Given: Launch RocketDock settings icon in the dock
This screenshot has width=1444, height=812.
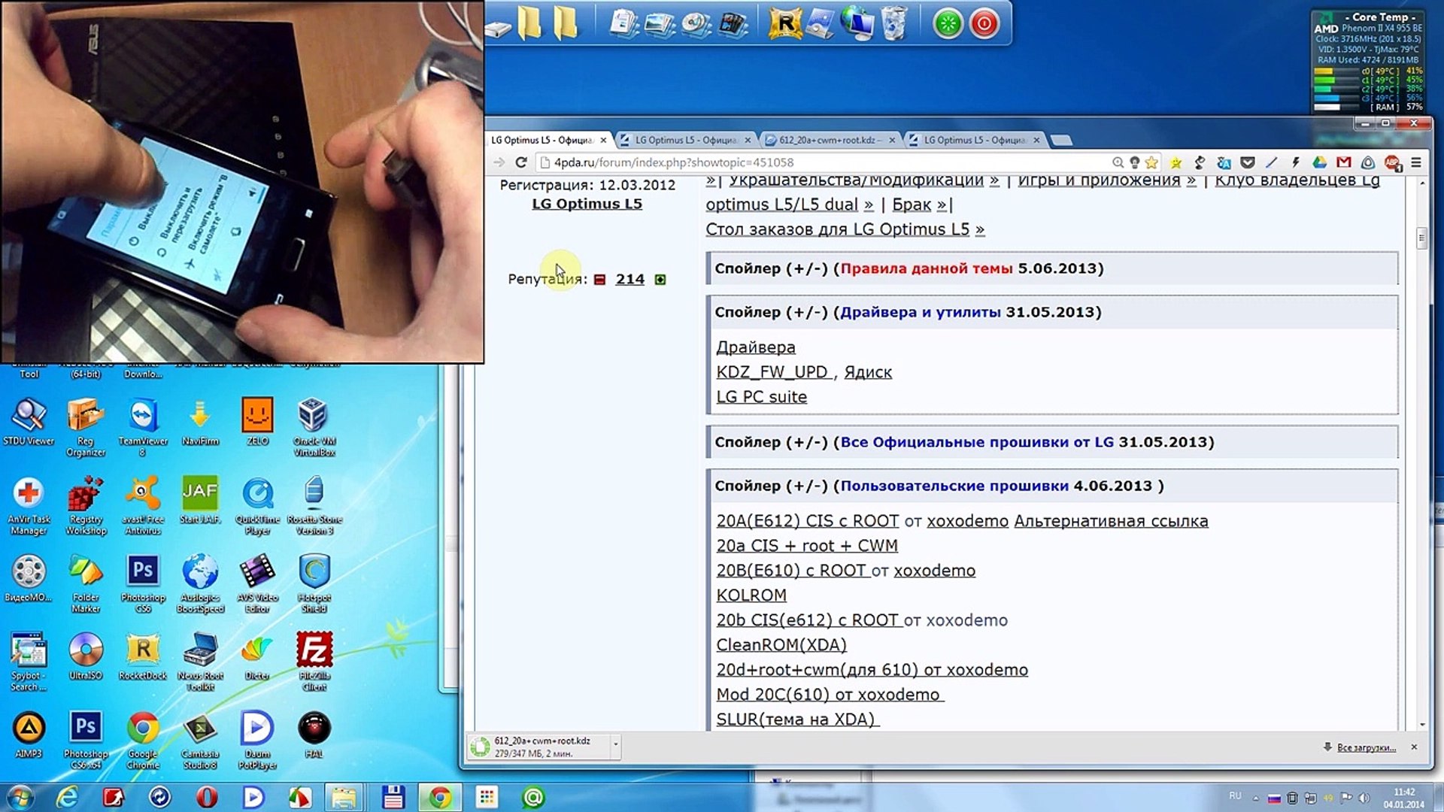Looking at the screenshot, I should (785, 24).
